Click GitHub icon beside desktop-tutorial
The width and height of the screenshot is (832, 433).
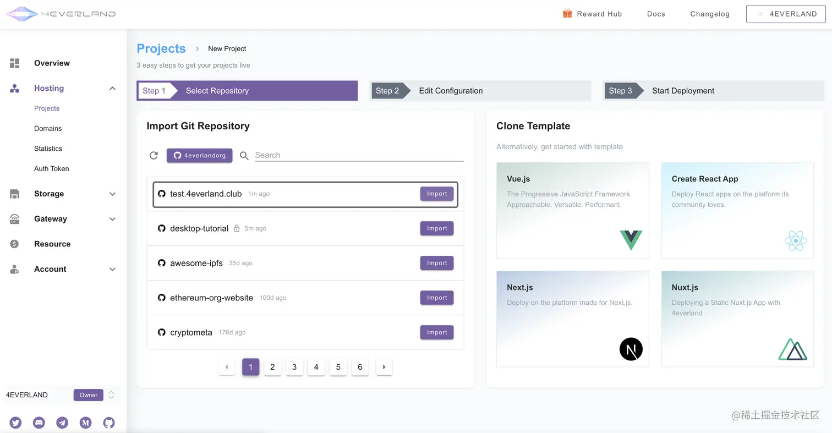click(x=162, y=228)
